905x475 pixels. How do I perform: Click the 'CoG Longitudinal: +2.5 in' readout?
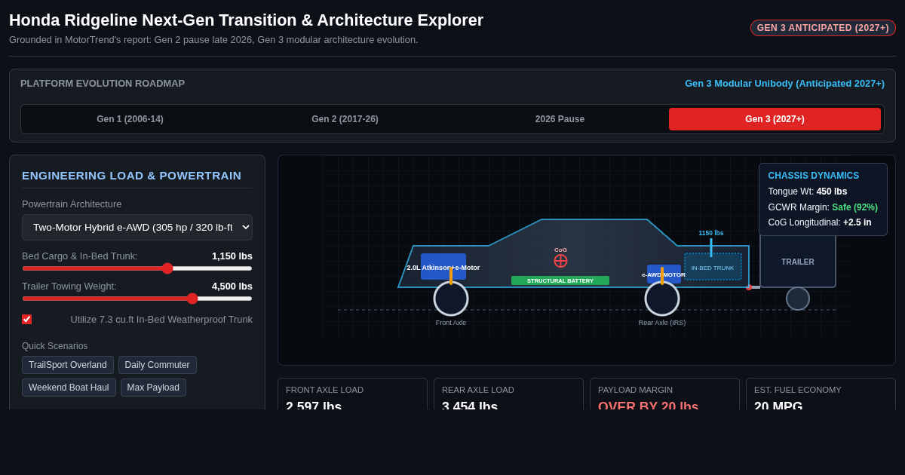820,222
